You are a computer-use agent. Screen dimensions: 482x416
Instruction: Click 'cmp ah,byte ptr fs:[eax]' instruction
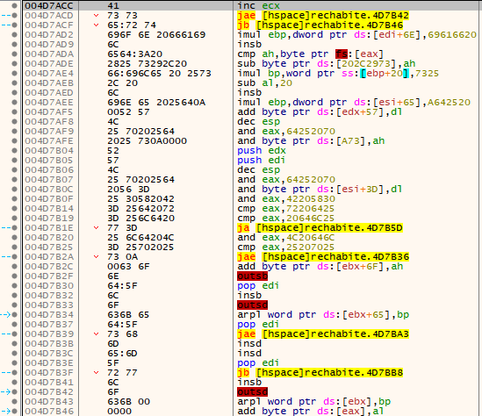tap(311, 54)
